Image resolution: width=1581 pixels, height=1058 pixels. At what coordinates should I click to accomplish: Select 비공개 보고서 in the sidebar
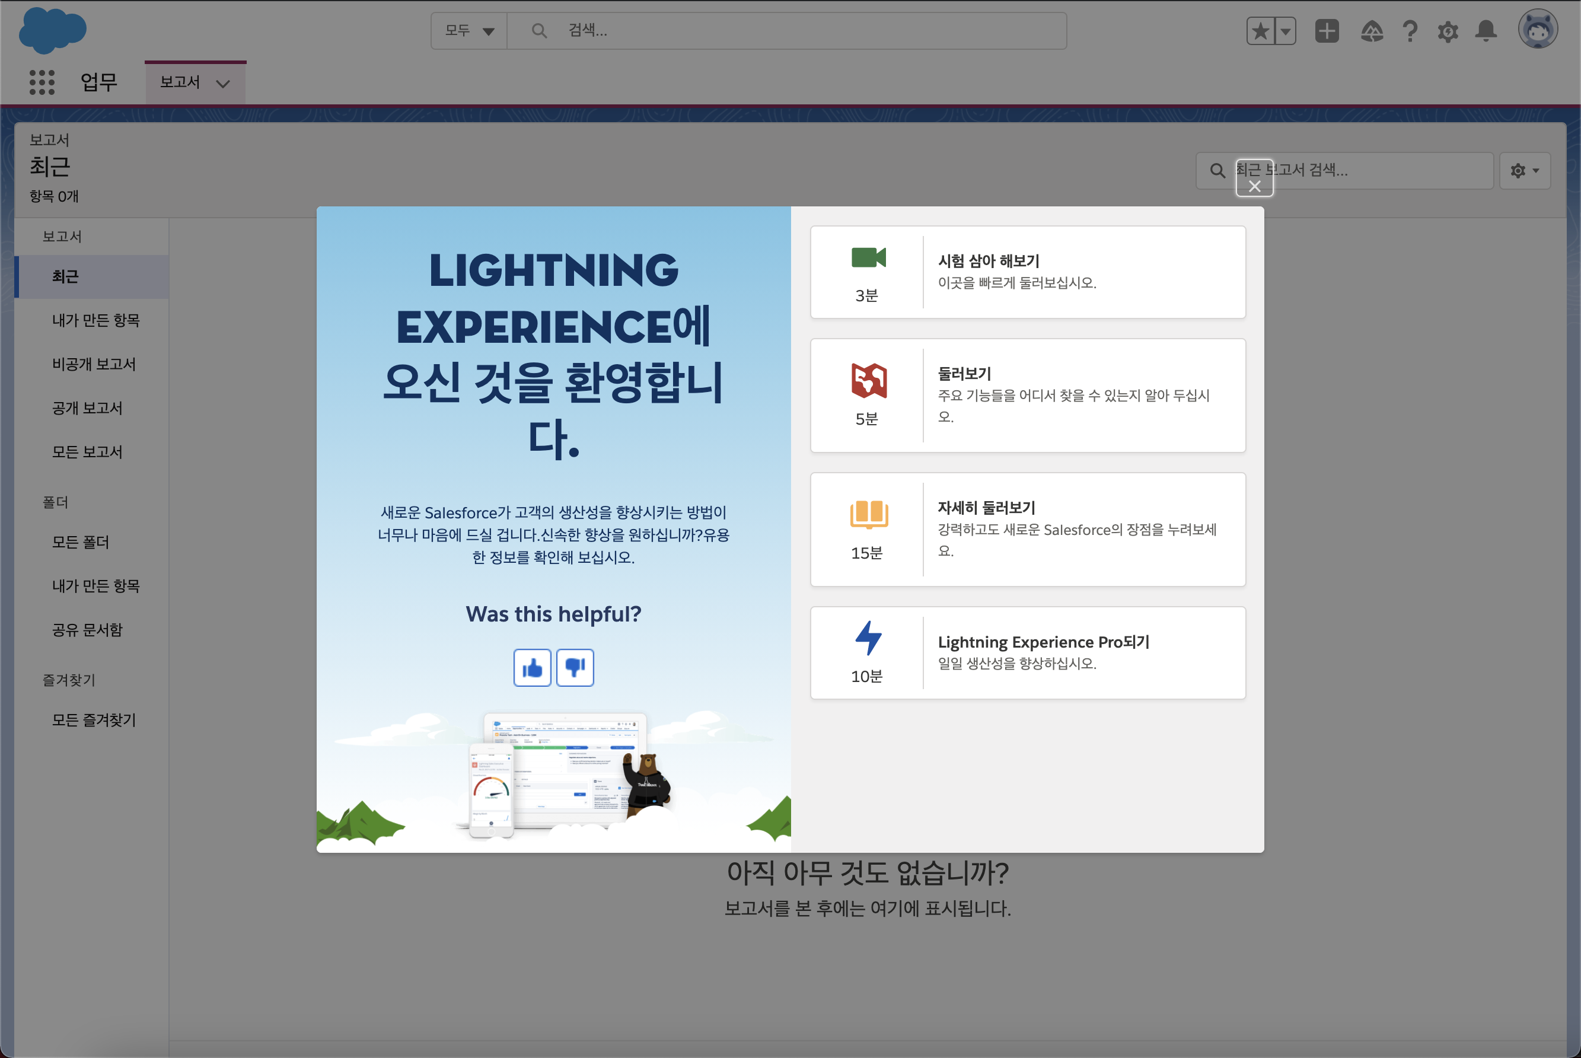tap(94, 364)
